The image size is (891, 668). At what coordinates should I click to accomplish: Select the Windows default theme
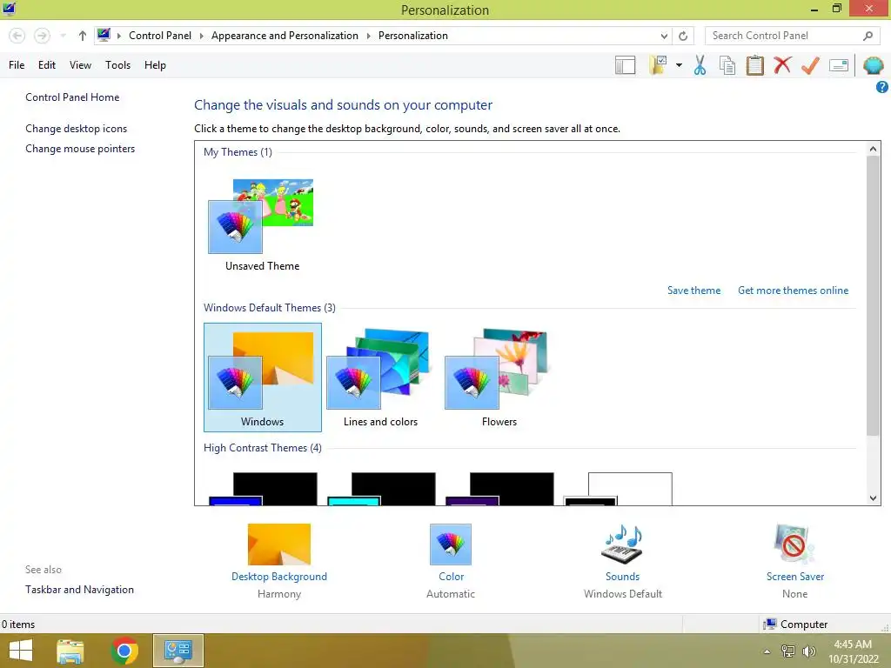(x=263, y=377)
